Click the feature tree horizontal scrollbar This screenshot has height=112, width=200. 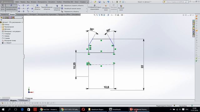[12, 98]
